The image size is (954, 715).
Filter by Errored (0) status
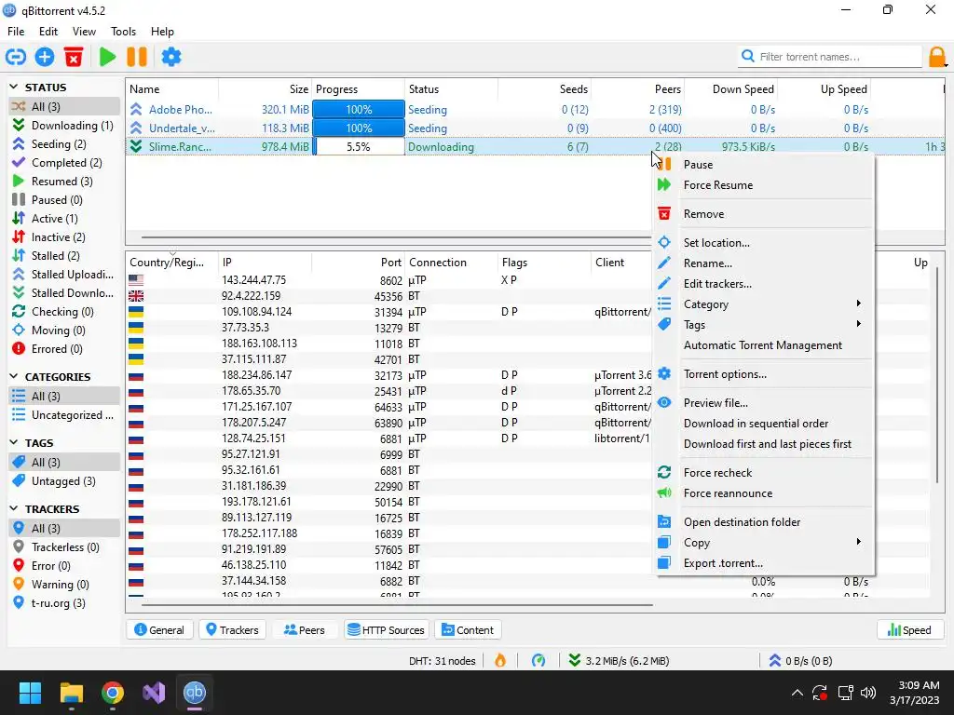(64, 349)
